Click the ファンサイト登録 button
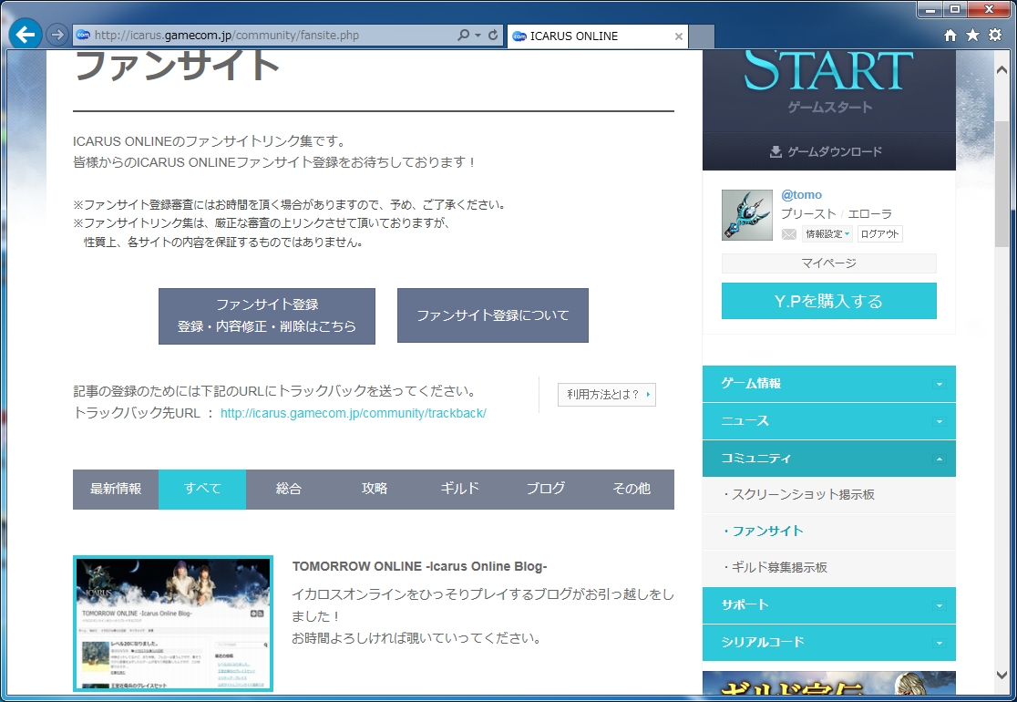1017x702 pixels. point(267,316)
